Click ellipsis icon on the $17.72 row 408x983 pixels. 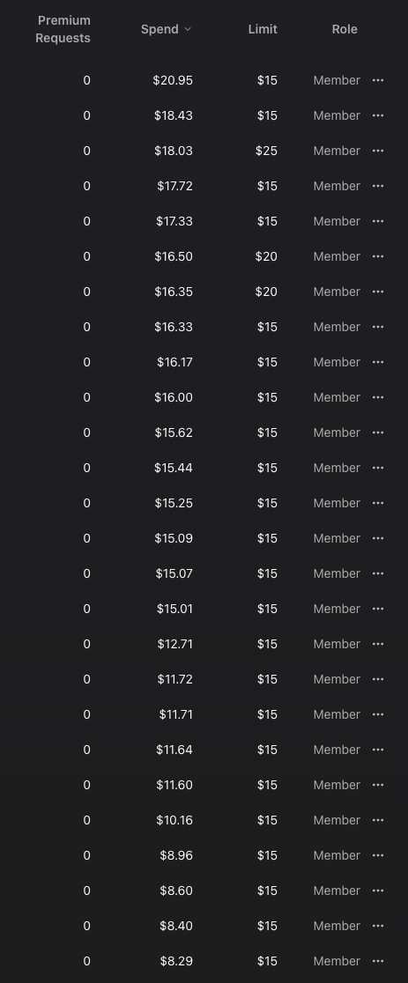coord(378,186)
